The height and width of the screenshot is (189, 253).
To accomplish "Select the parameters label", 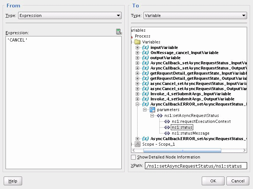I will [x=168, y=110].
